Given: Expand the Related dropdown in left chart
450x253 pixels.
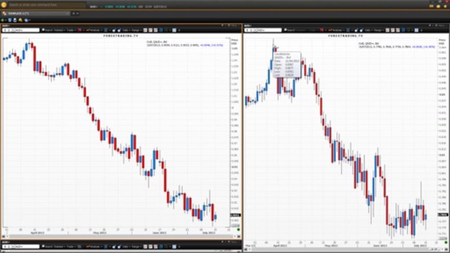Looking at the screenshot, I should 60,30.
